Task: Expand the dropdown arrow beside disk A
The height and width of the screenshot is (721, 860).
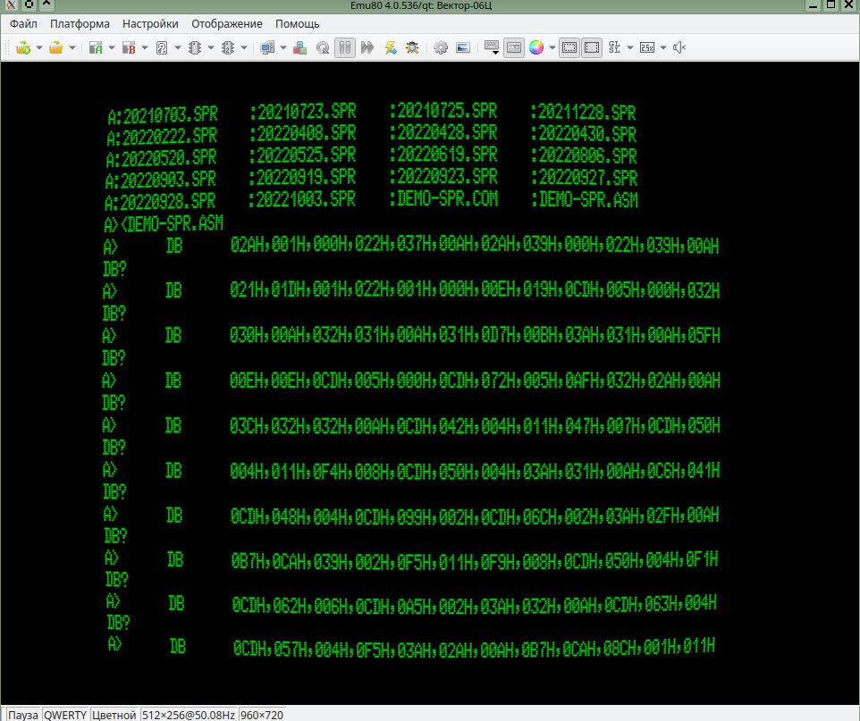Action: (x=112, y=47)
